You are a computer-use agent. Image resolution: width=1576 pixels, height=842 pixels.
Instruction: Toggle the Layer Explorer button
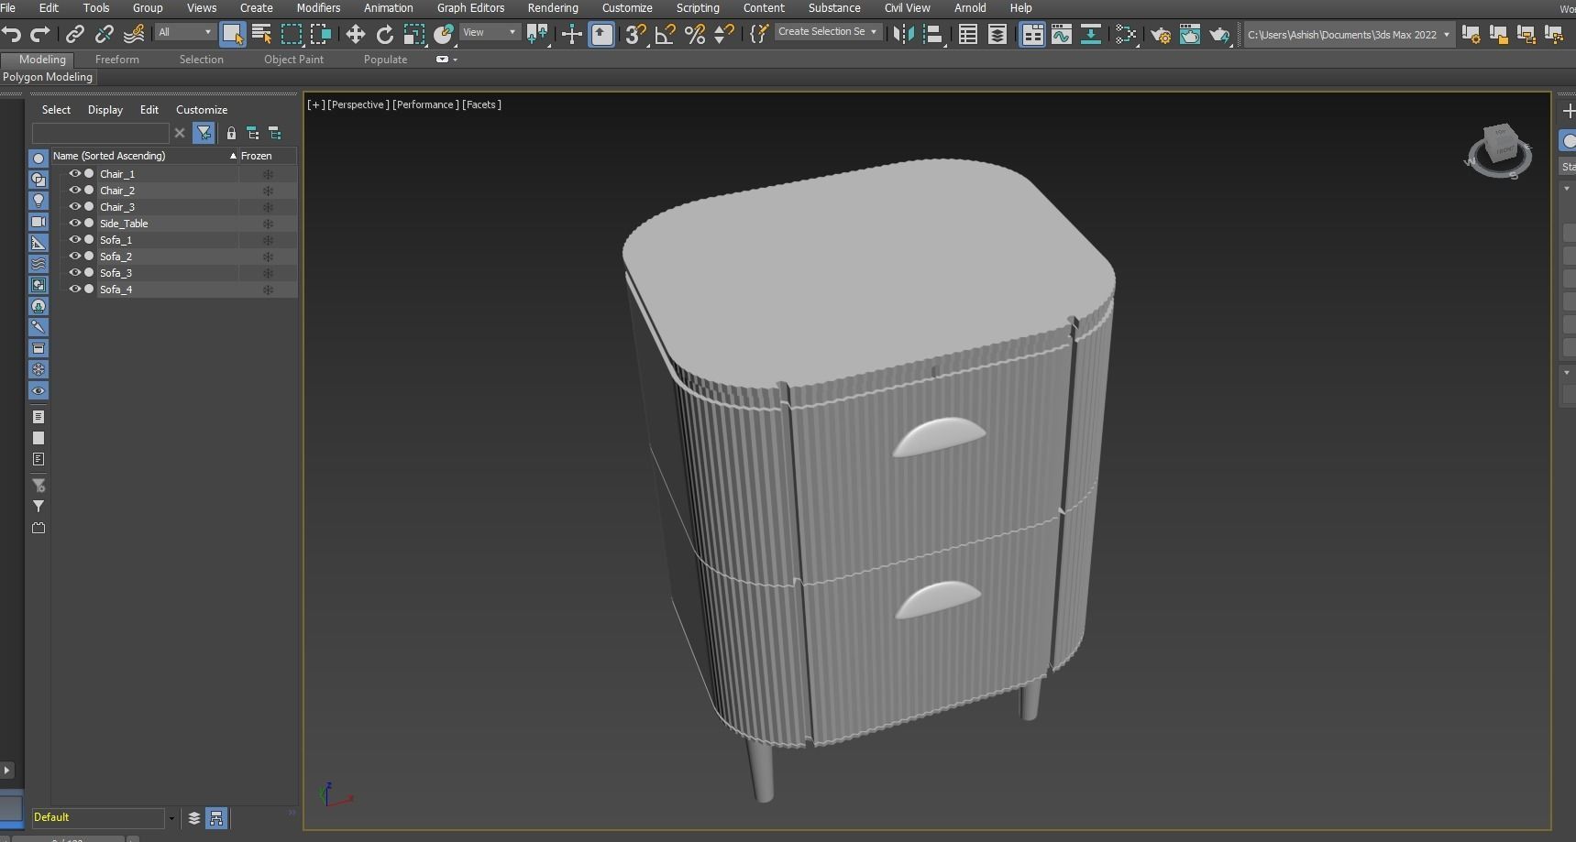click(x=997, y=35)
